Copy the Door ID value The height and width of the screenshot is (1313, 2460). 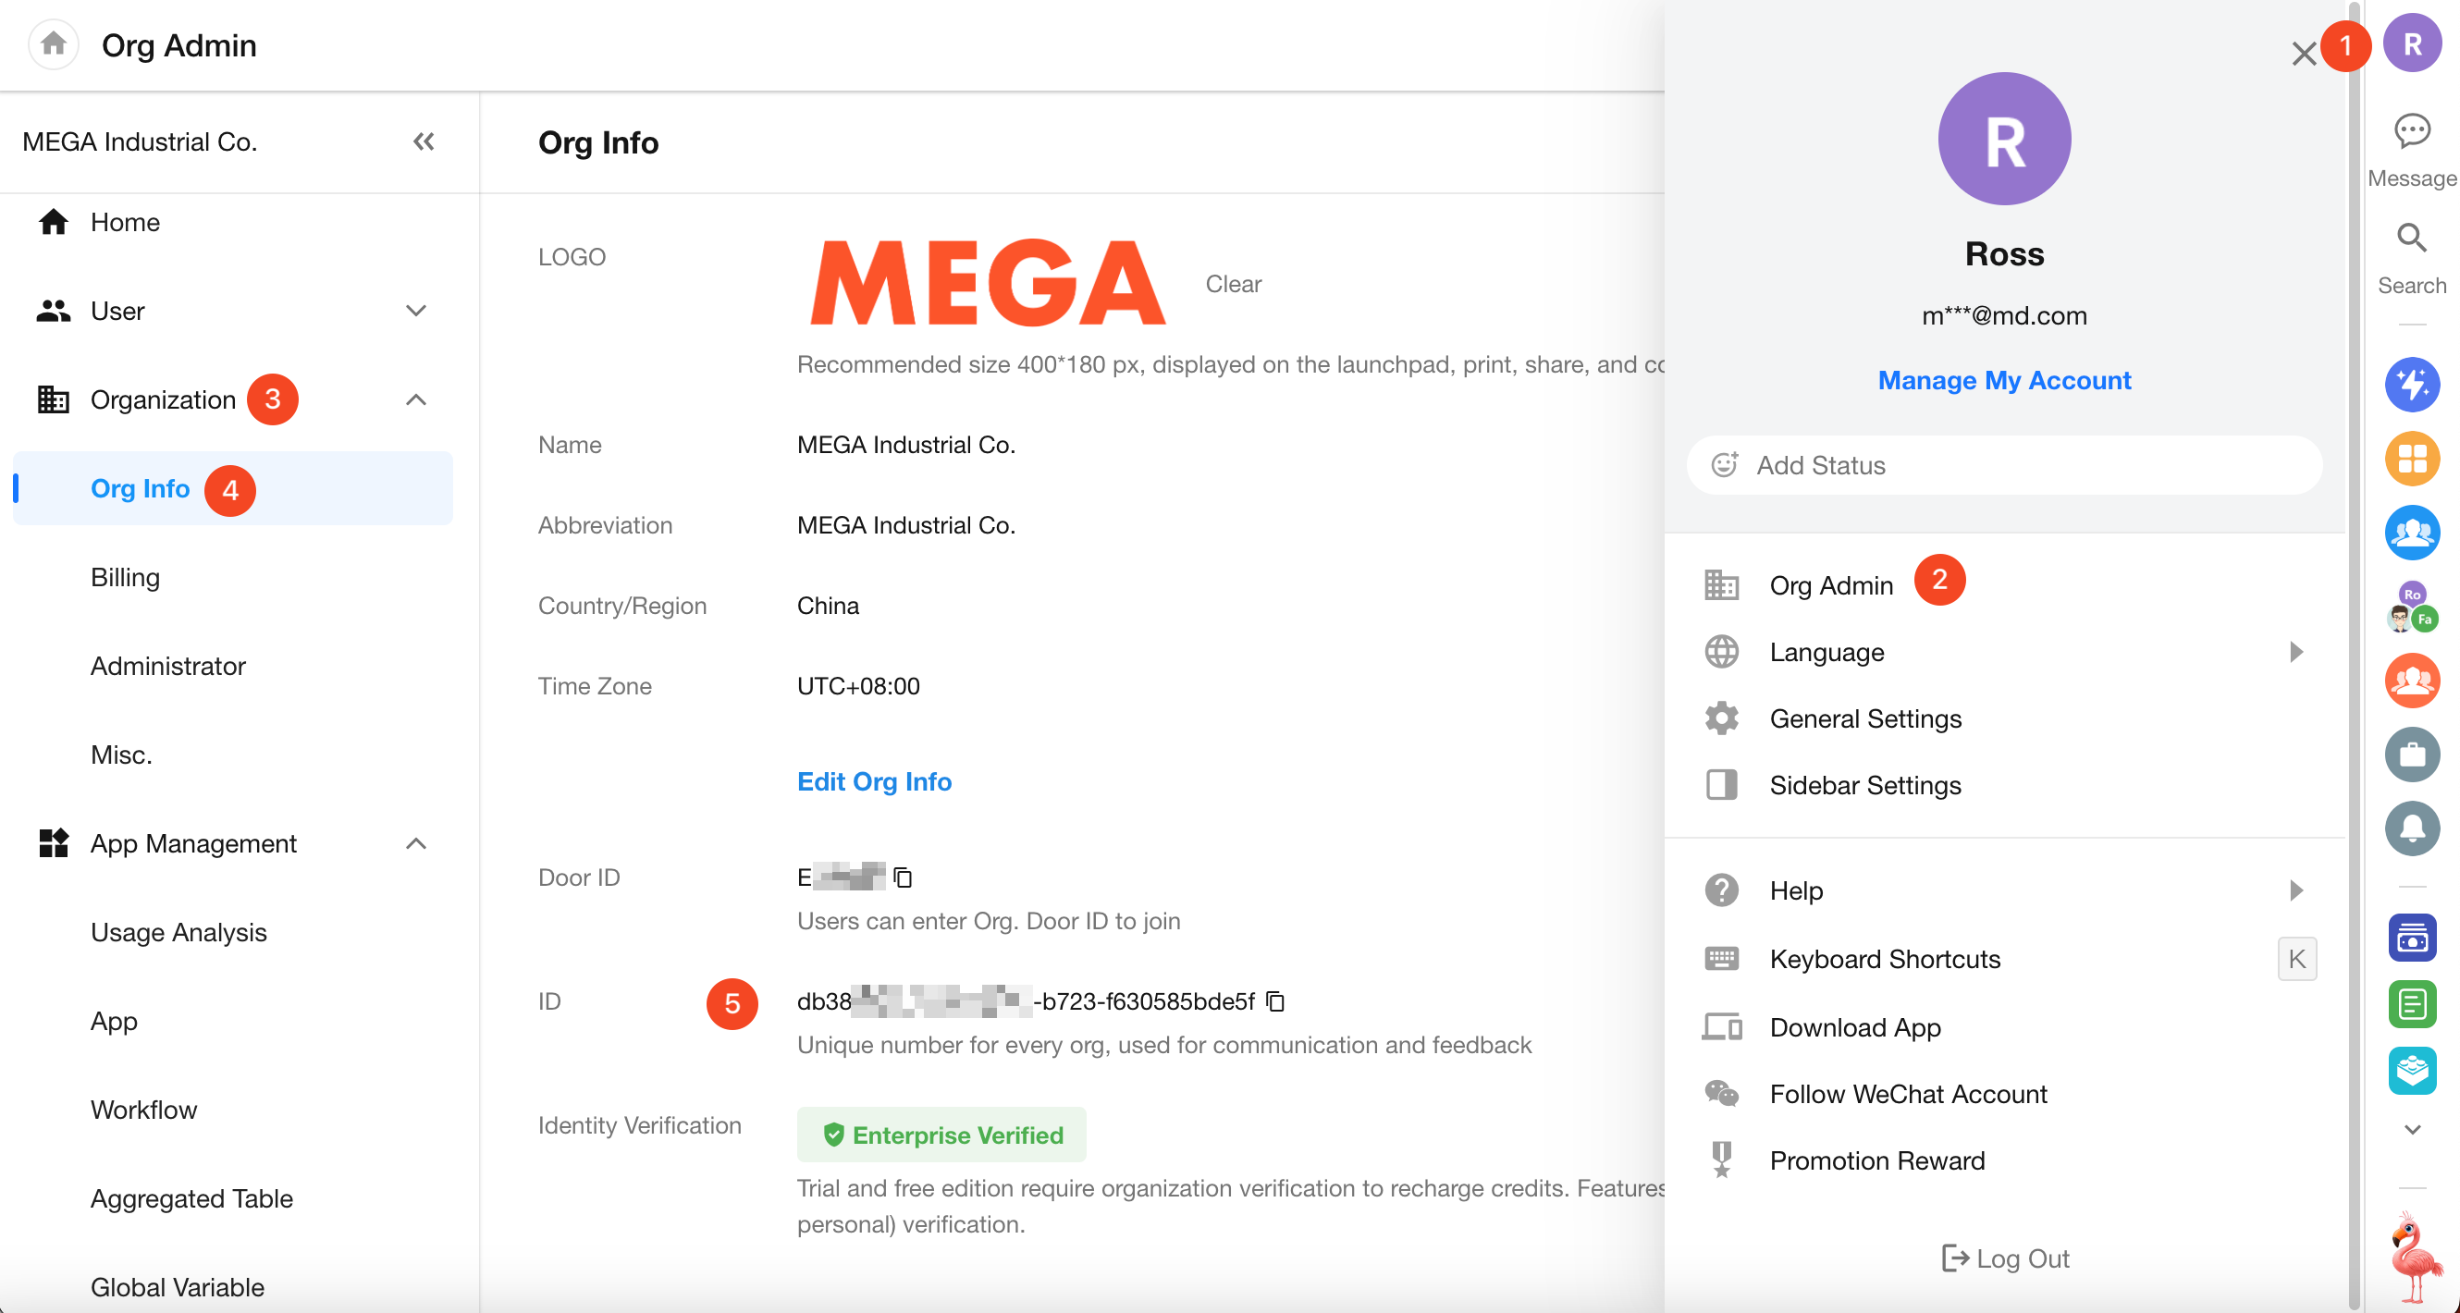903,877
